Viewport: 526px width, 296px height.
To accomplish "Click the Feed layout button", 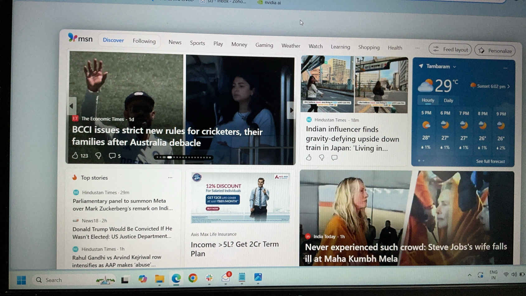I will coord(450,50).
